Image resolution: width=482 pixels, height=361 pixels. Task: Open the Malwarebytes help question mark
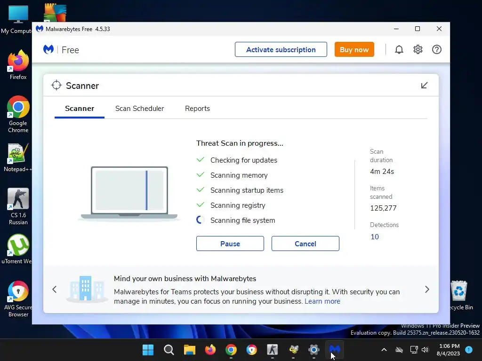click(x=436, y=49)
